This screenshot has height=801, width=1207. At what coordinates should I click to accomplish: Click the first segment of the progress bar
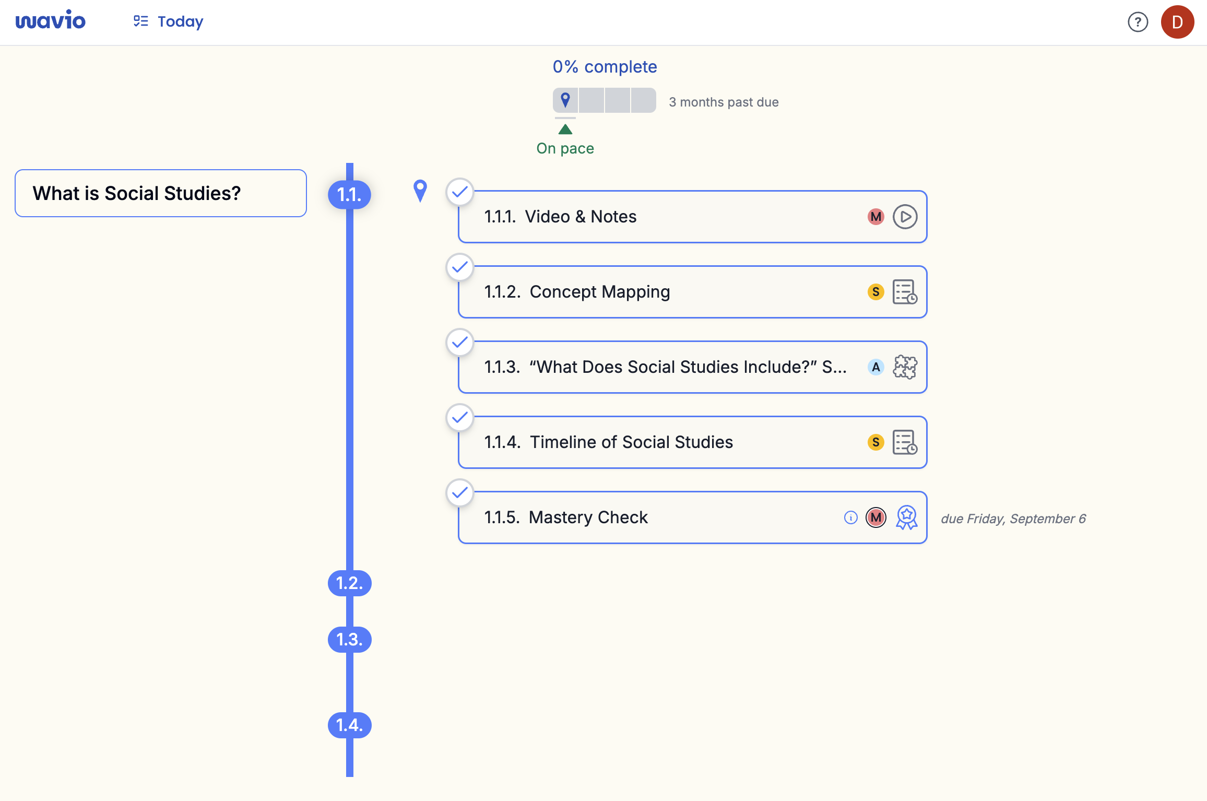point(565,100)
